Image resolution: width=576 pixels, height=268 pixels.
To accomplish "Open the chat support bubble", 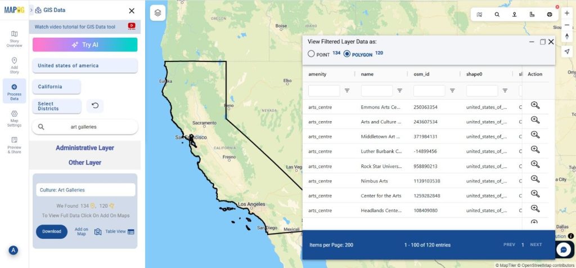I will coord(563,249).
